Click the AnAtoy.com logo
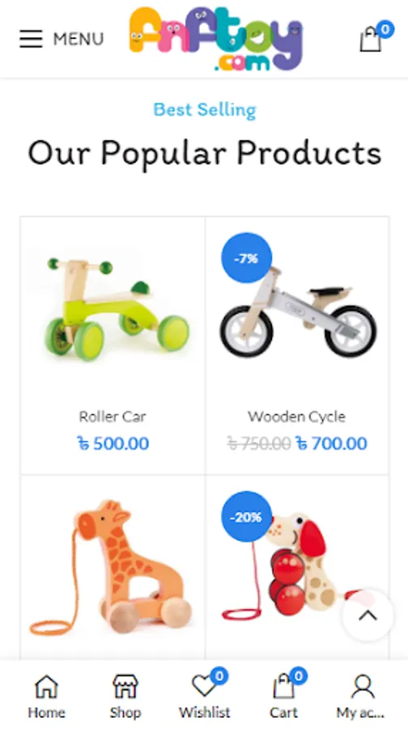This screenshot has height=730, width=408. point(216,39)
